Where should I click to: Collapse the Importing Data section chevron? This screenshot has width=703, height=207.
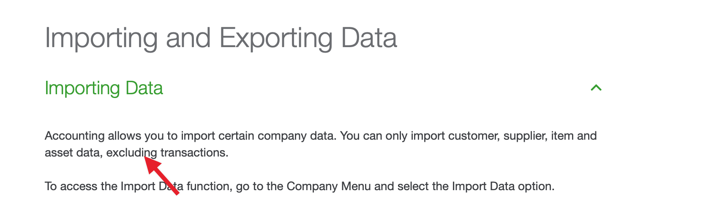(x=596, y=88)
